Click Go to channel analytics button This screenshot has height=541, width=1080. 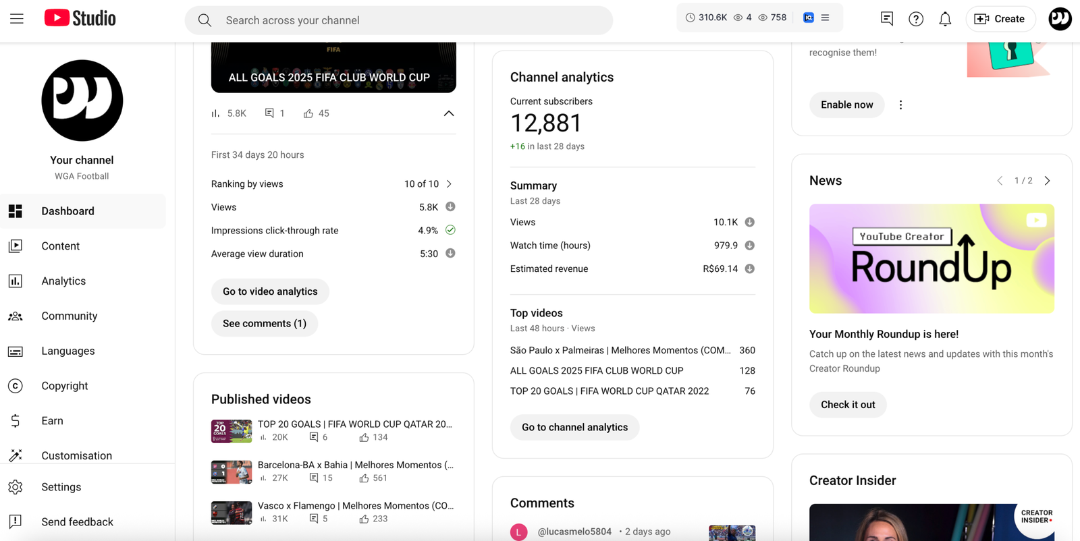(574, 427)
